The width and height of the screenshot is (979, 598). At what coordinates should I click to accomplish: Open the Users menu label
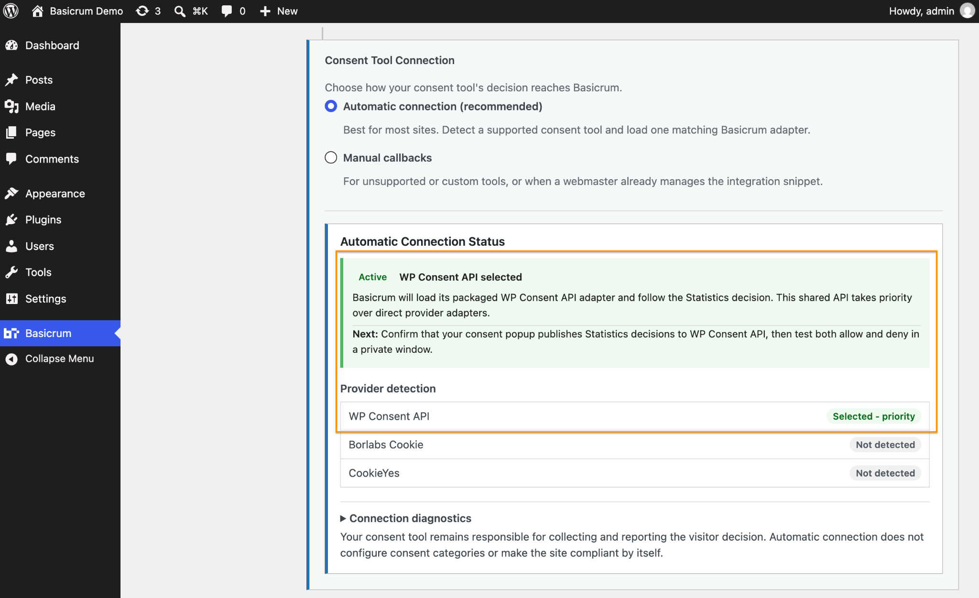[39, 246]
